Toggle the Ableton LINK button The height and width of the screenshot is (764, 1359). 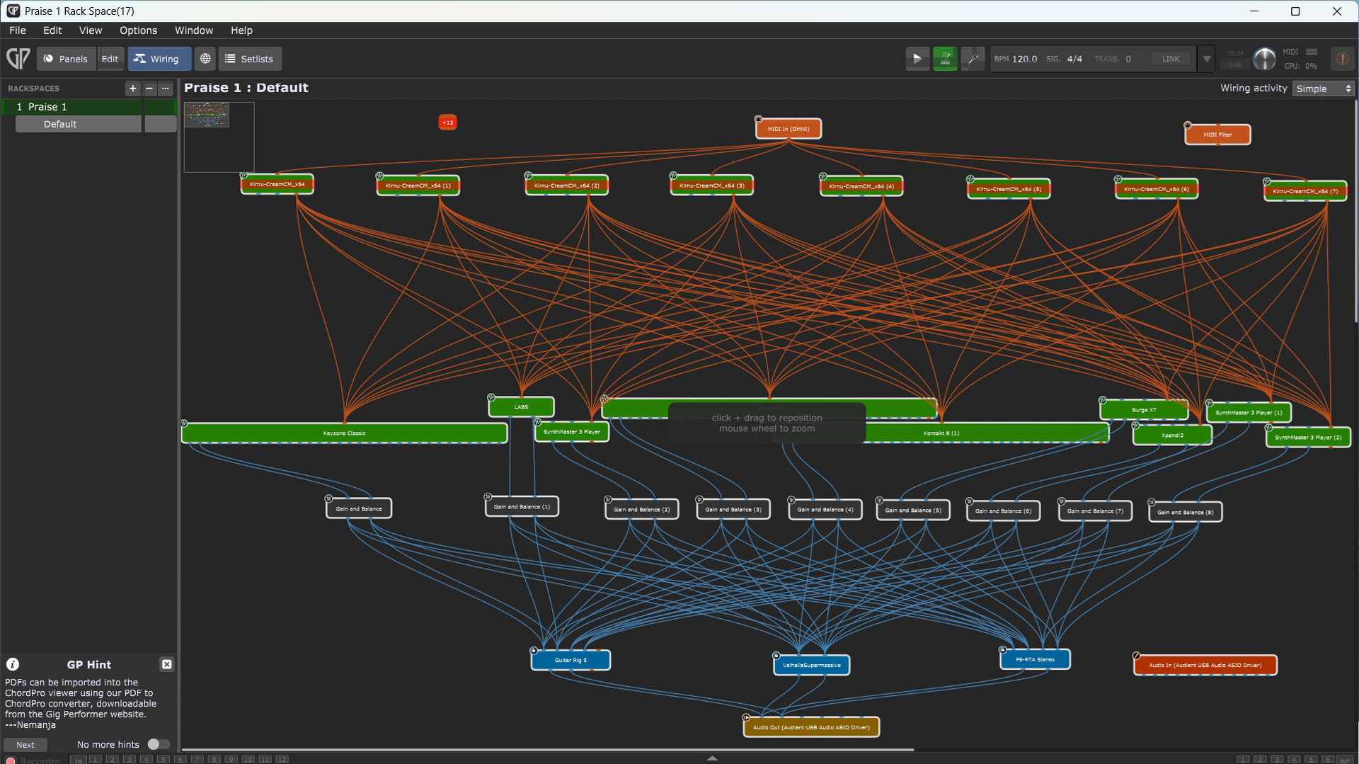coord(1171,59)
